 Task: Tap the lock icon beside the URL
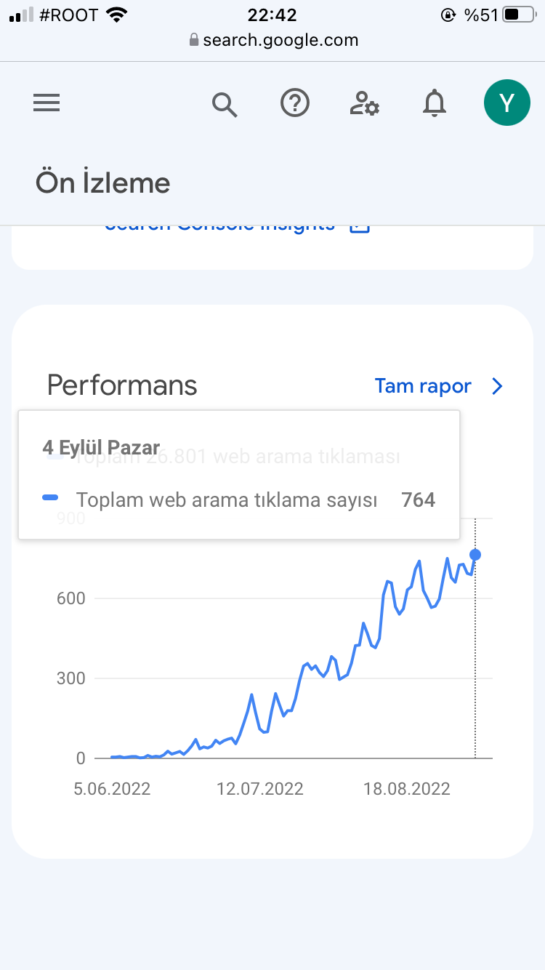pos(193,40)
